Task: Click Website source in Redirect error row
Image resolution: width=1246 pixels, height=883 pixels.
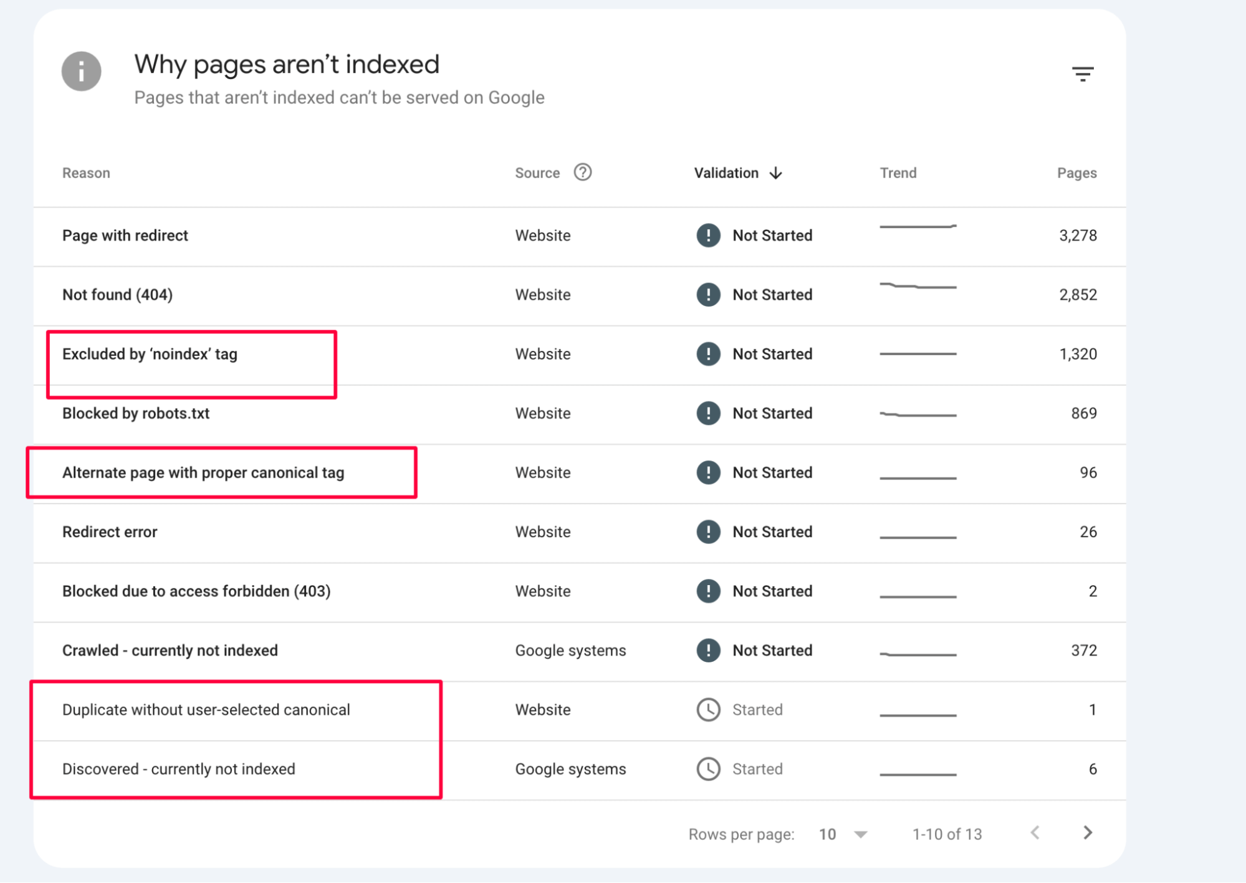Action: coord(542,532)
